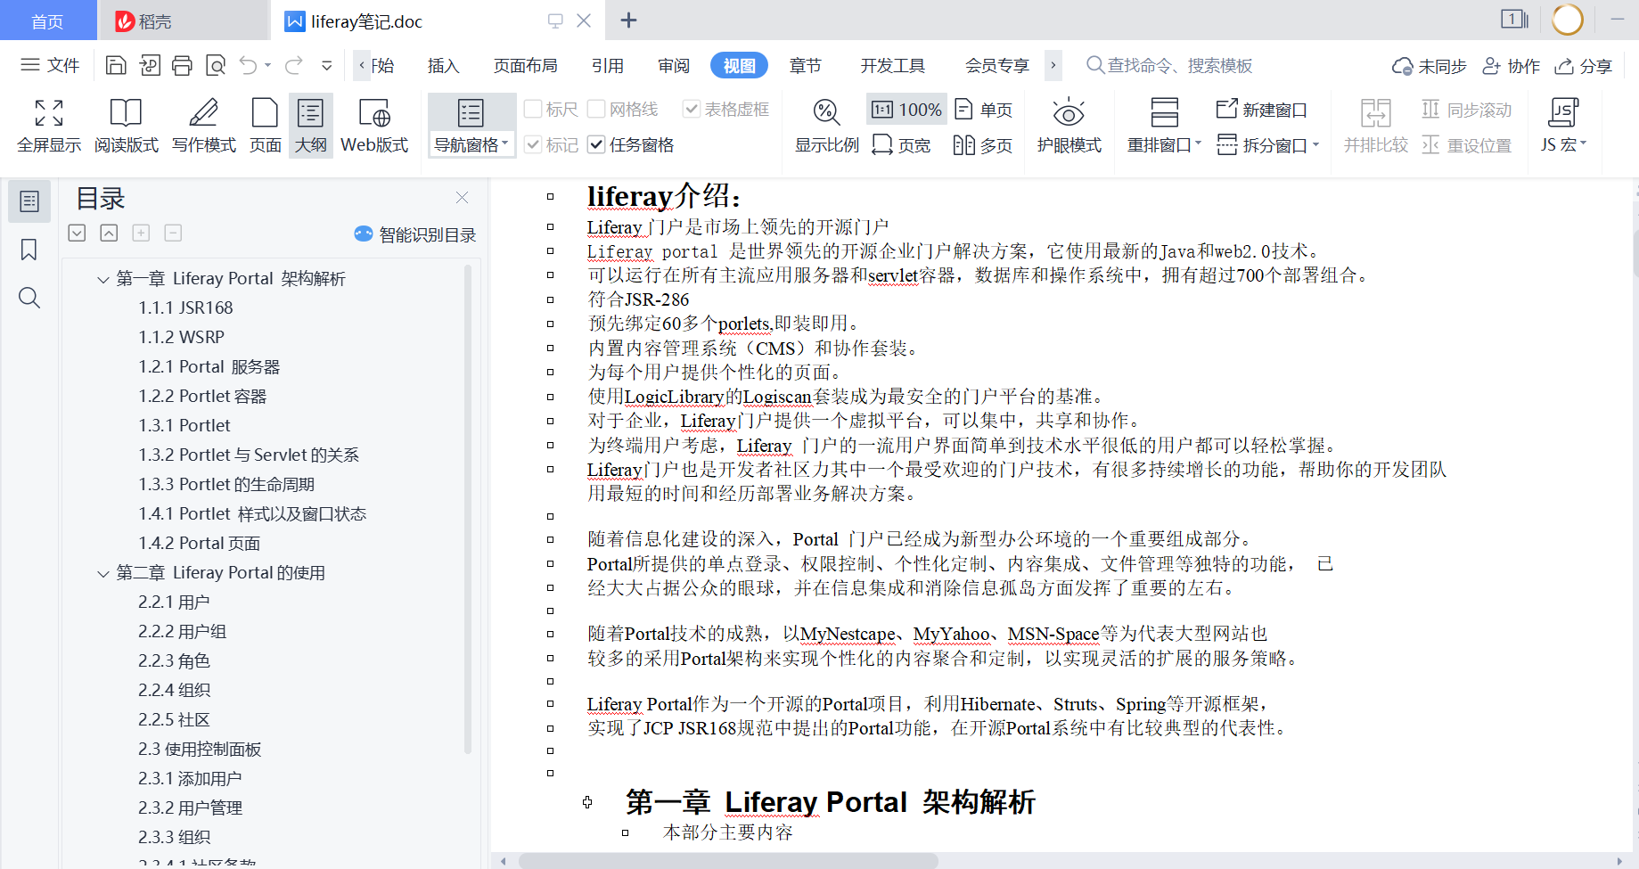
Task: Select 单页 single page view
Action: click(984, 109)
